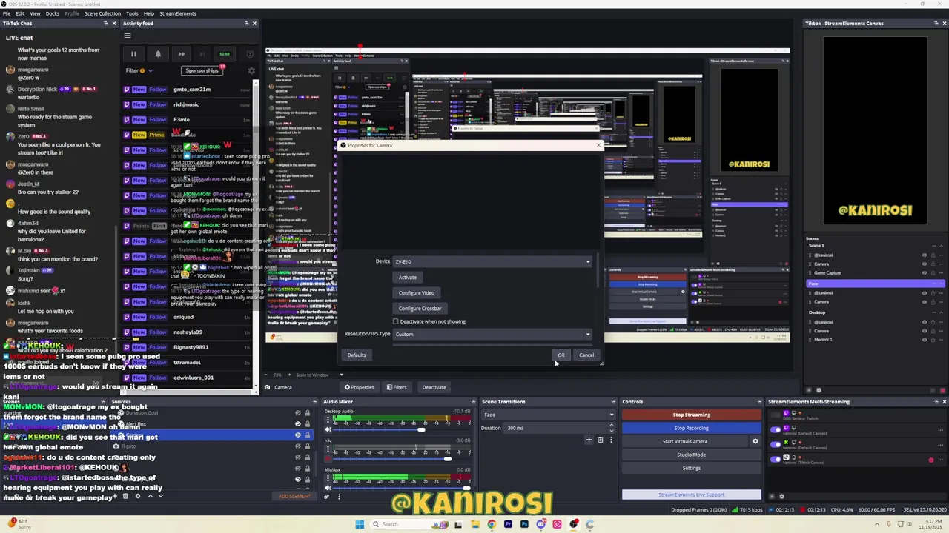Click the Defaults button
The height and width of the screenshot is (533, 949).
pos(357,355)
